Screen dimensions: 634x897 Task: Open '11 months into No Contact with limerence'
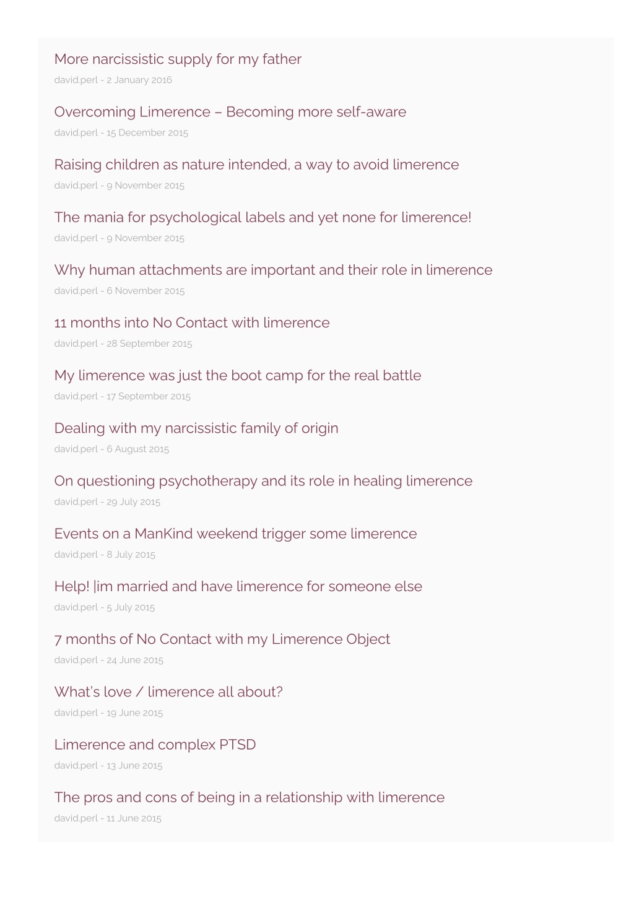pyautogui.click(x=192, y=323)
